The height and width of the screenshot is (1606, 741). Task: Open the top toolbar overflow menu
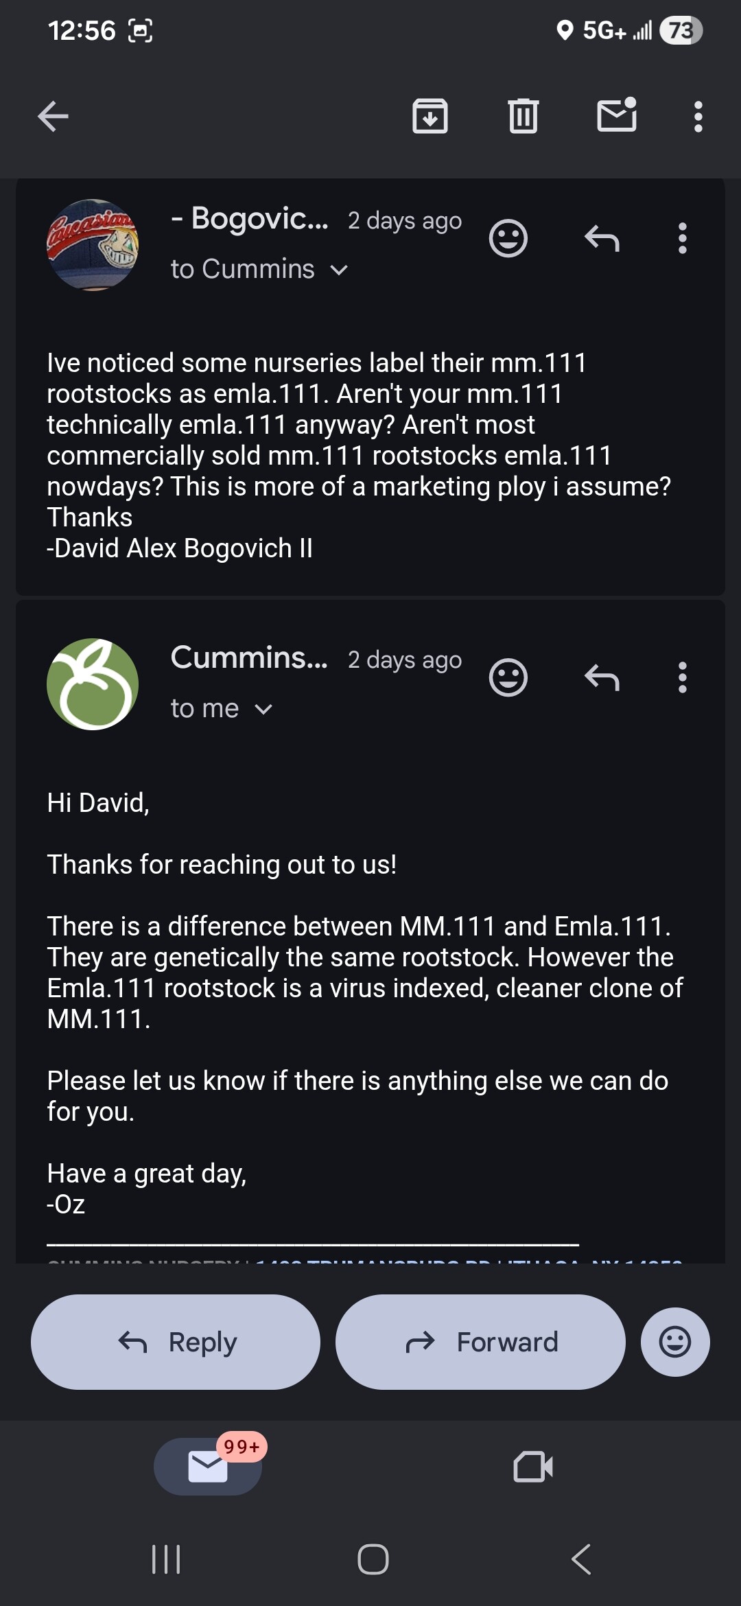pyautogui.click(x=698, y=117)
